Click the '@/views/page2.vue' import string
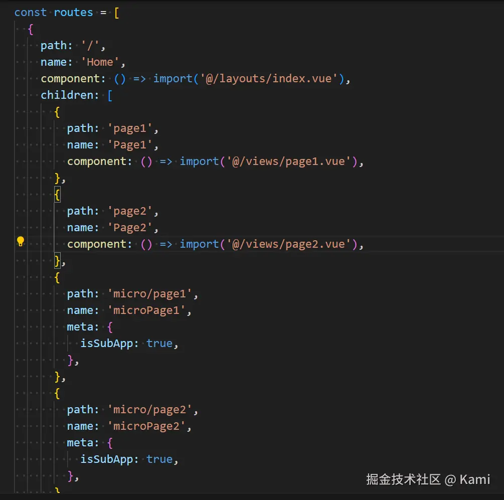Viewport: 504px width, 500px height. point(289,244)
